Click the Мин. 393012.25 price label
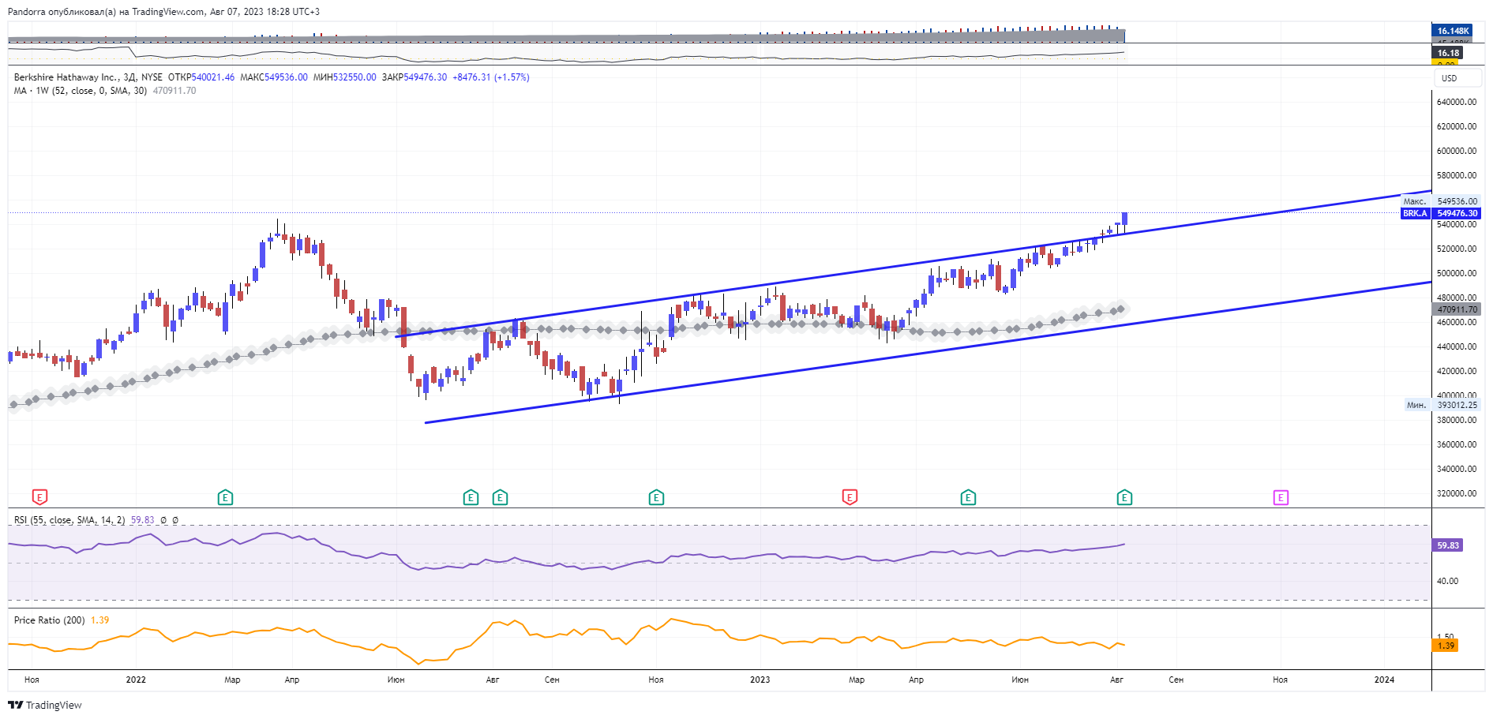Image resolution: width=1493 pixels, height=719 pixels. [1442, 405]
